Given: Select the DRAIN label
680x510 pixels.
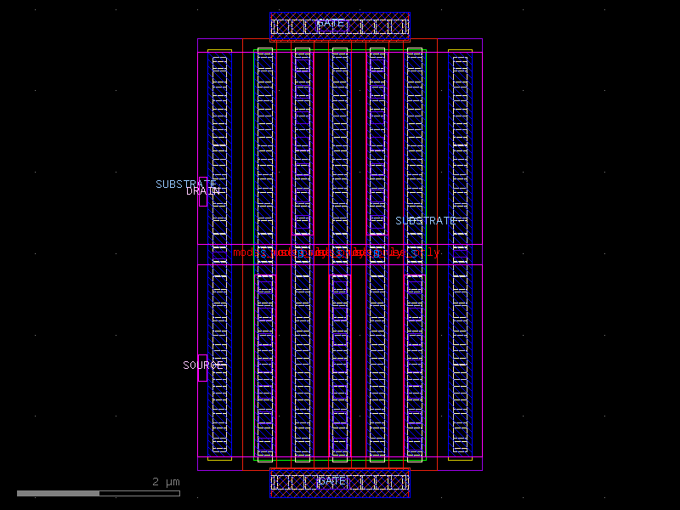Looking at the screenshot, I should 201,190.
